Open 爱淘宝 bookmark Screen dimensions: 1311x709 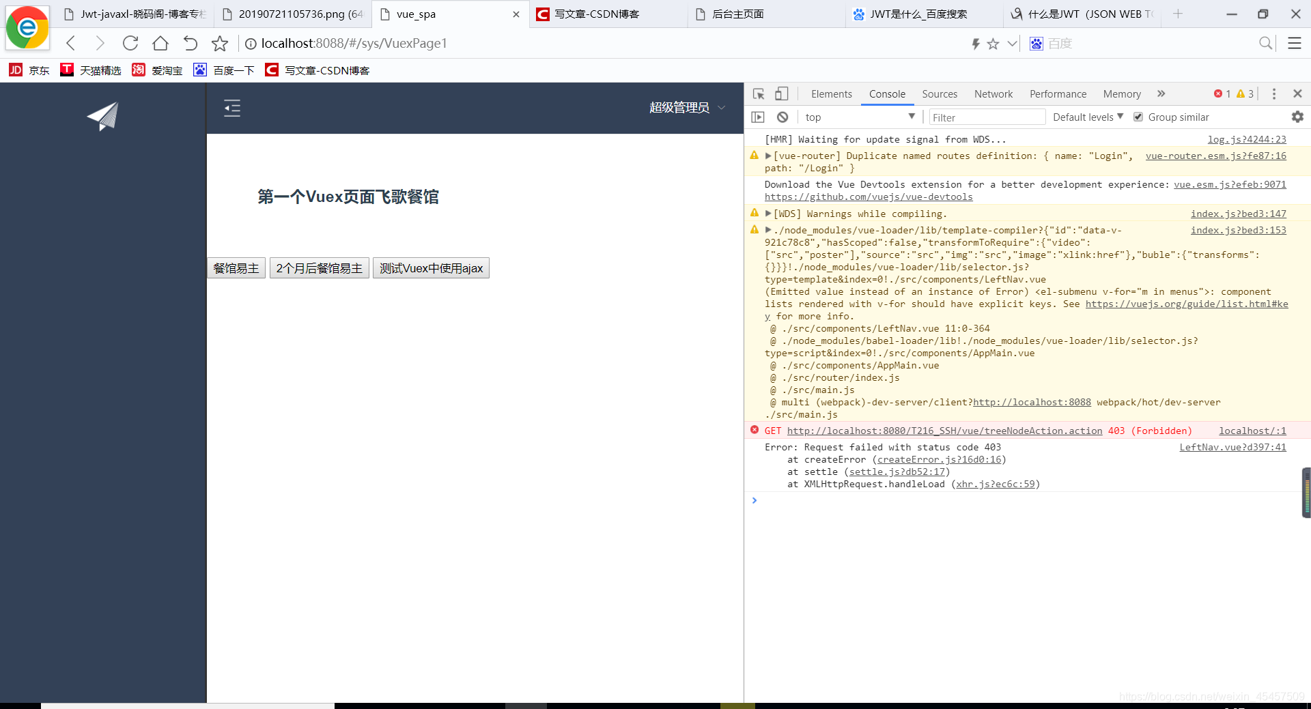tap(157, 70)
